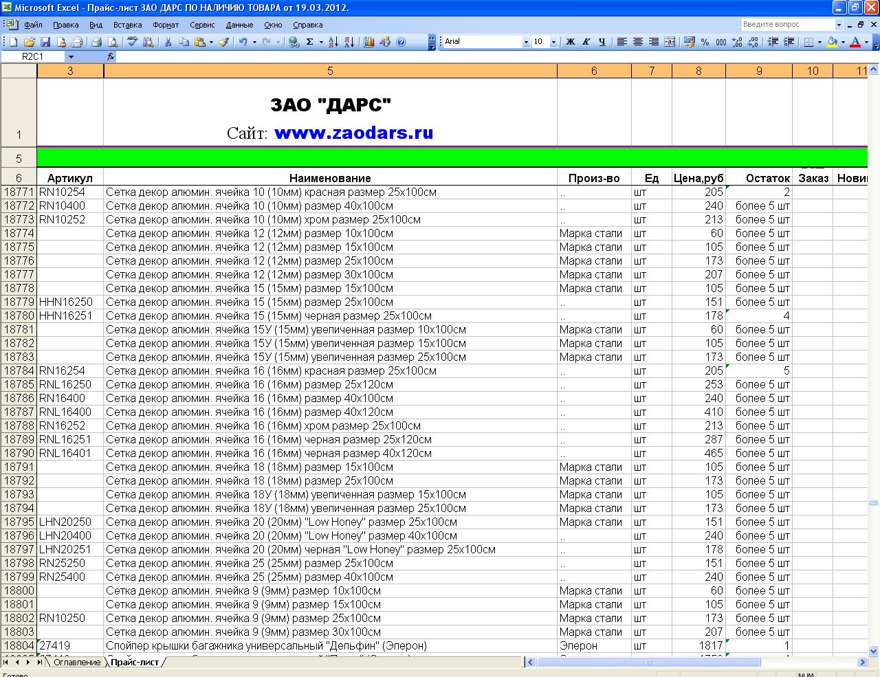Open the AutoSum functions dropdown arrow
The height and width of the screenshot is (677, 880).
pyautogui.click(x=321, y=42)
